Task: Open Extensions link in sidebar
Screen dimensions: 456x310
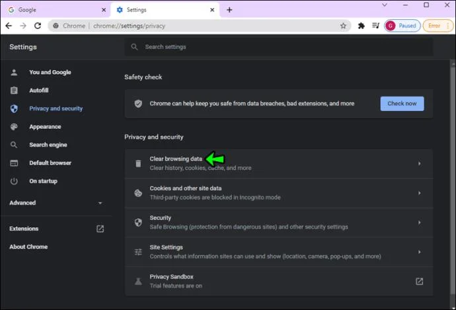Action: [24, 229]
